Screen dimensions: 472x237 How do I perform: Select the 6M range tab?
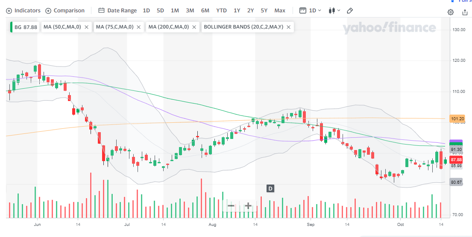pyautogui.click(x=205, y=10)
